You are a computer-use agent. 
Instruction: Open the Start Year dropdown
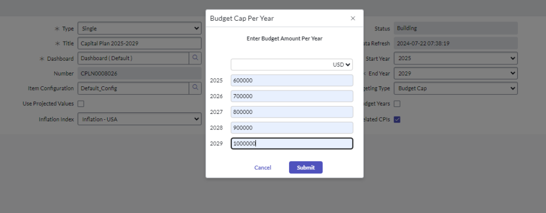coord(457,58)
